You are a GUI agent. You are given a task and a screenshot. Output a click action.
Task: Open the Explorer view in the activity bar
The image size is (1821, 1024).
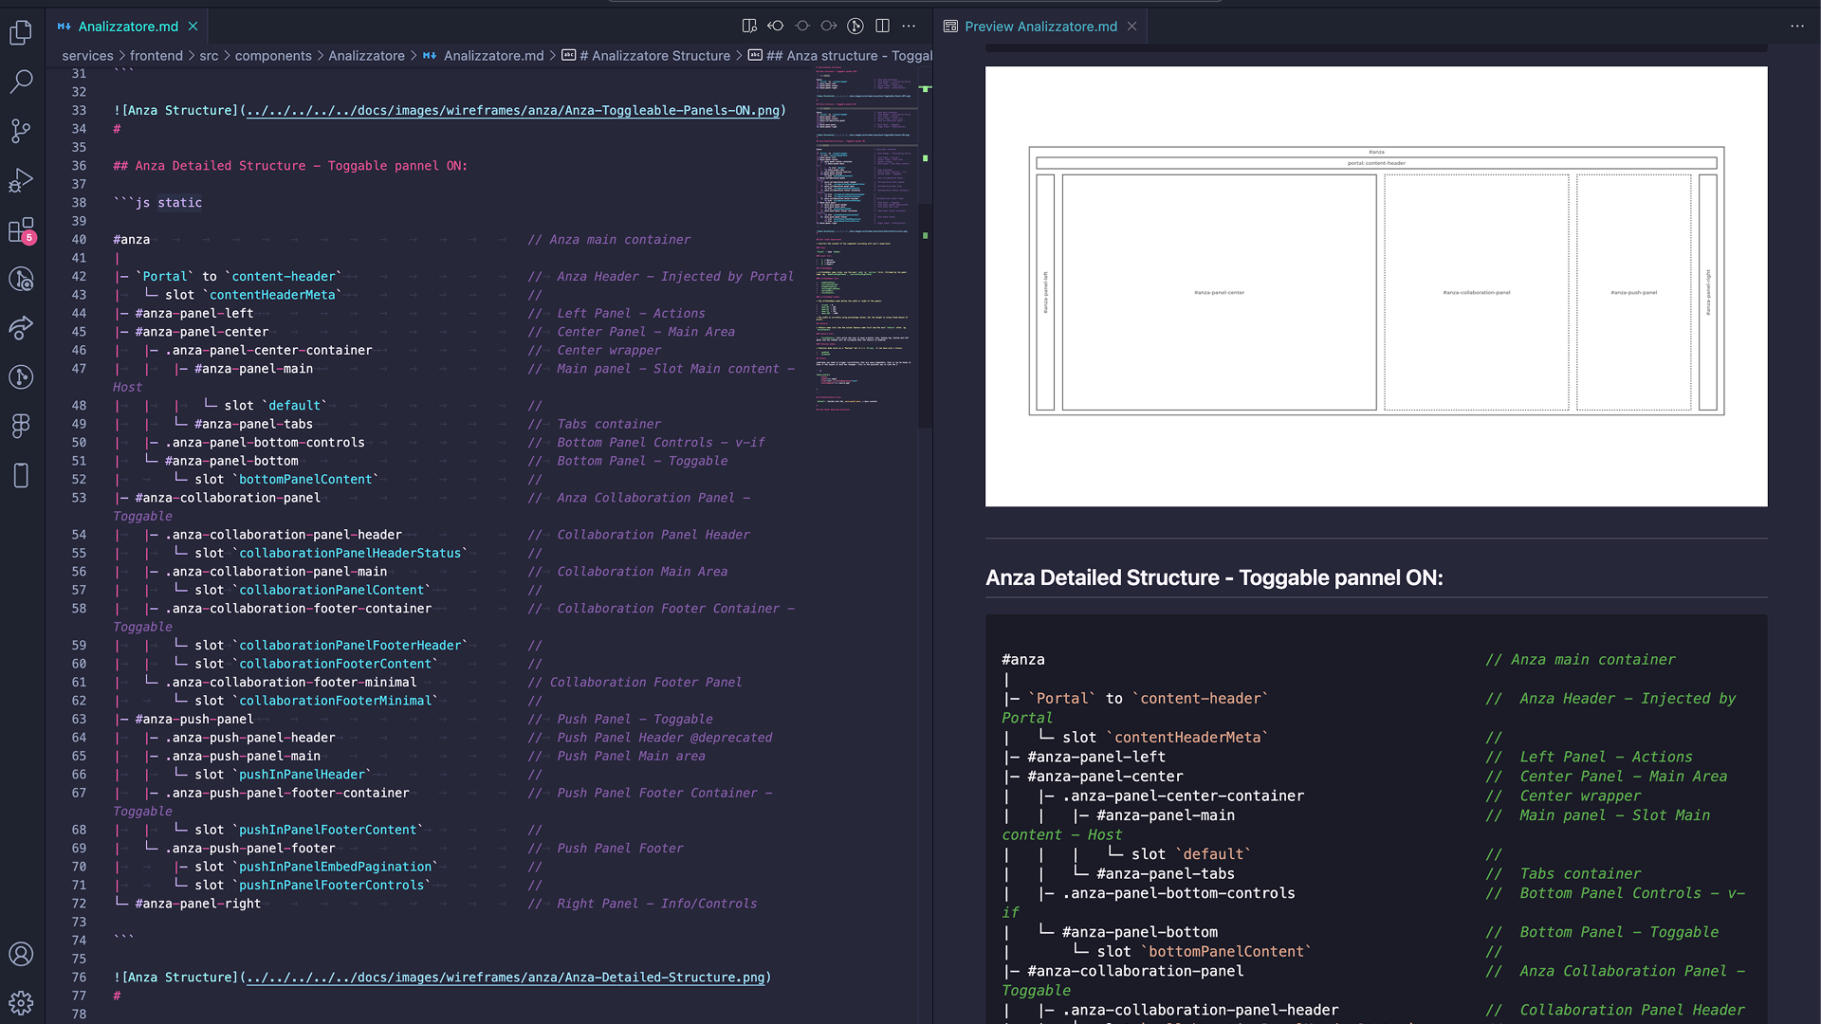(x=21, y=32)
